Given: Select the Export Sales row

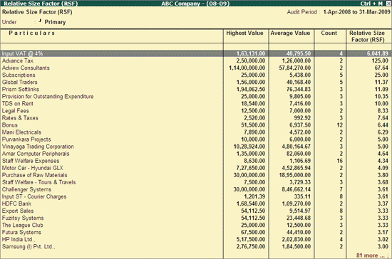Looking at the screenshot, I should pyautogui.click(x=196, y=211).
